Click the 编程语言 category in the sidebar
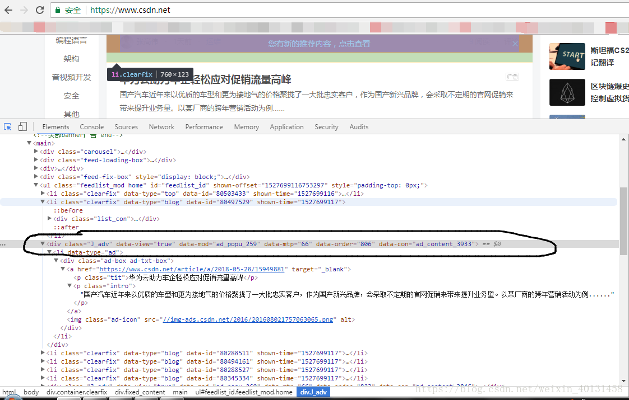 (71, 40)
